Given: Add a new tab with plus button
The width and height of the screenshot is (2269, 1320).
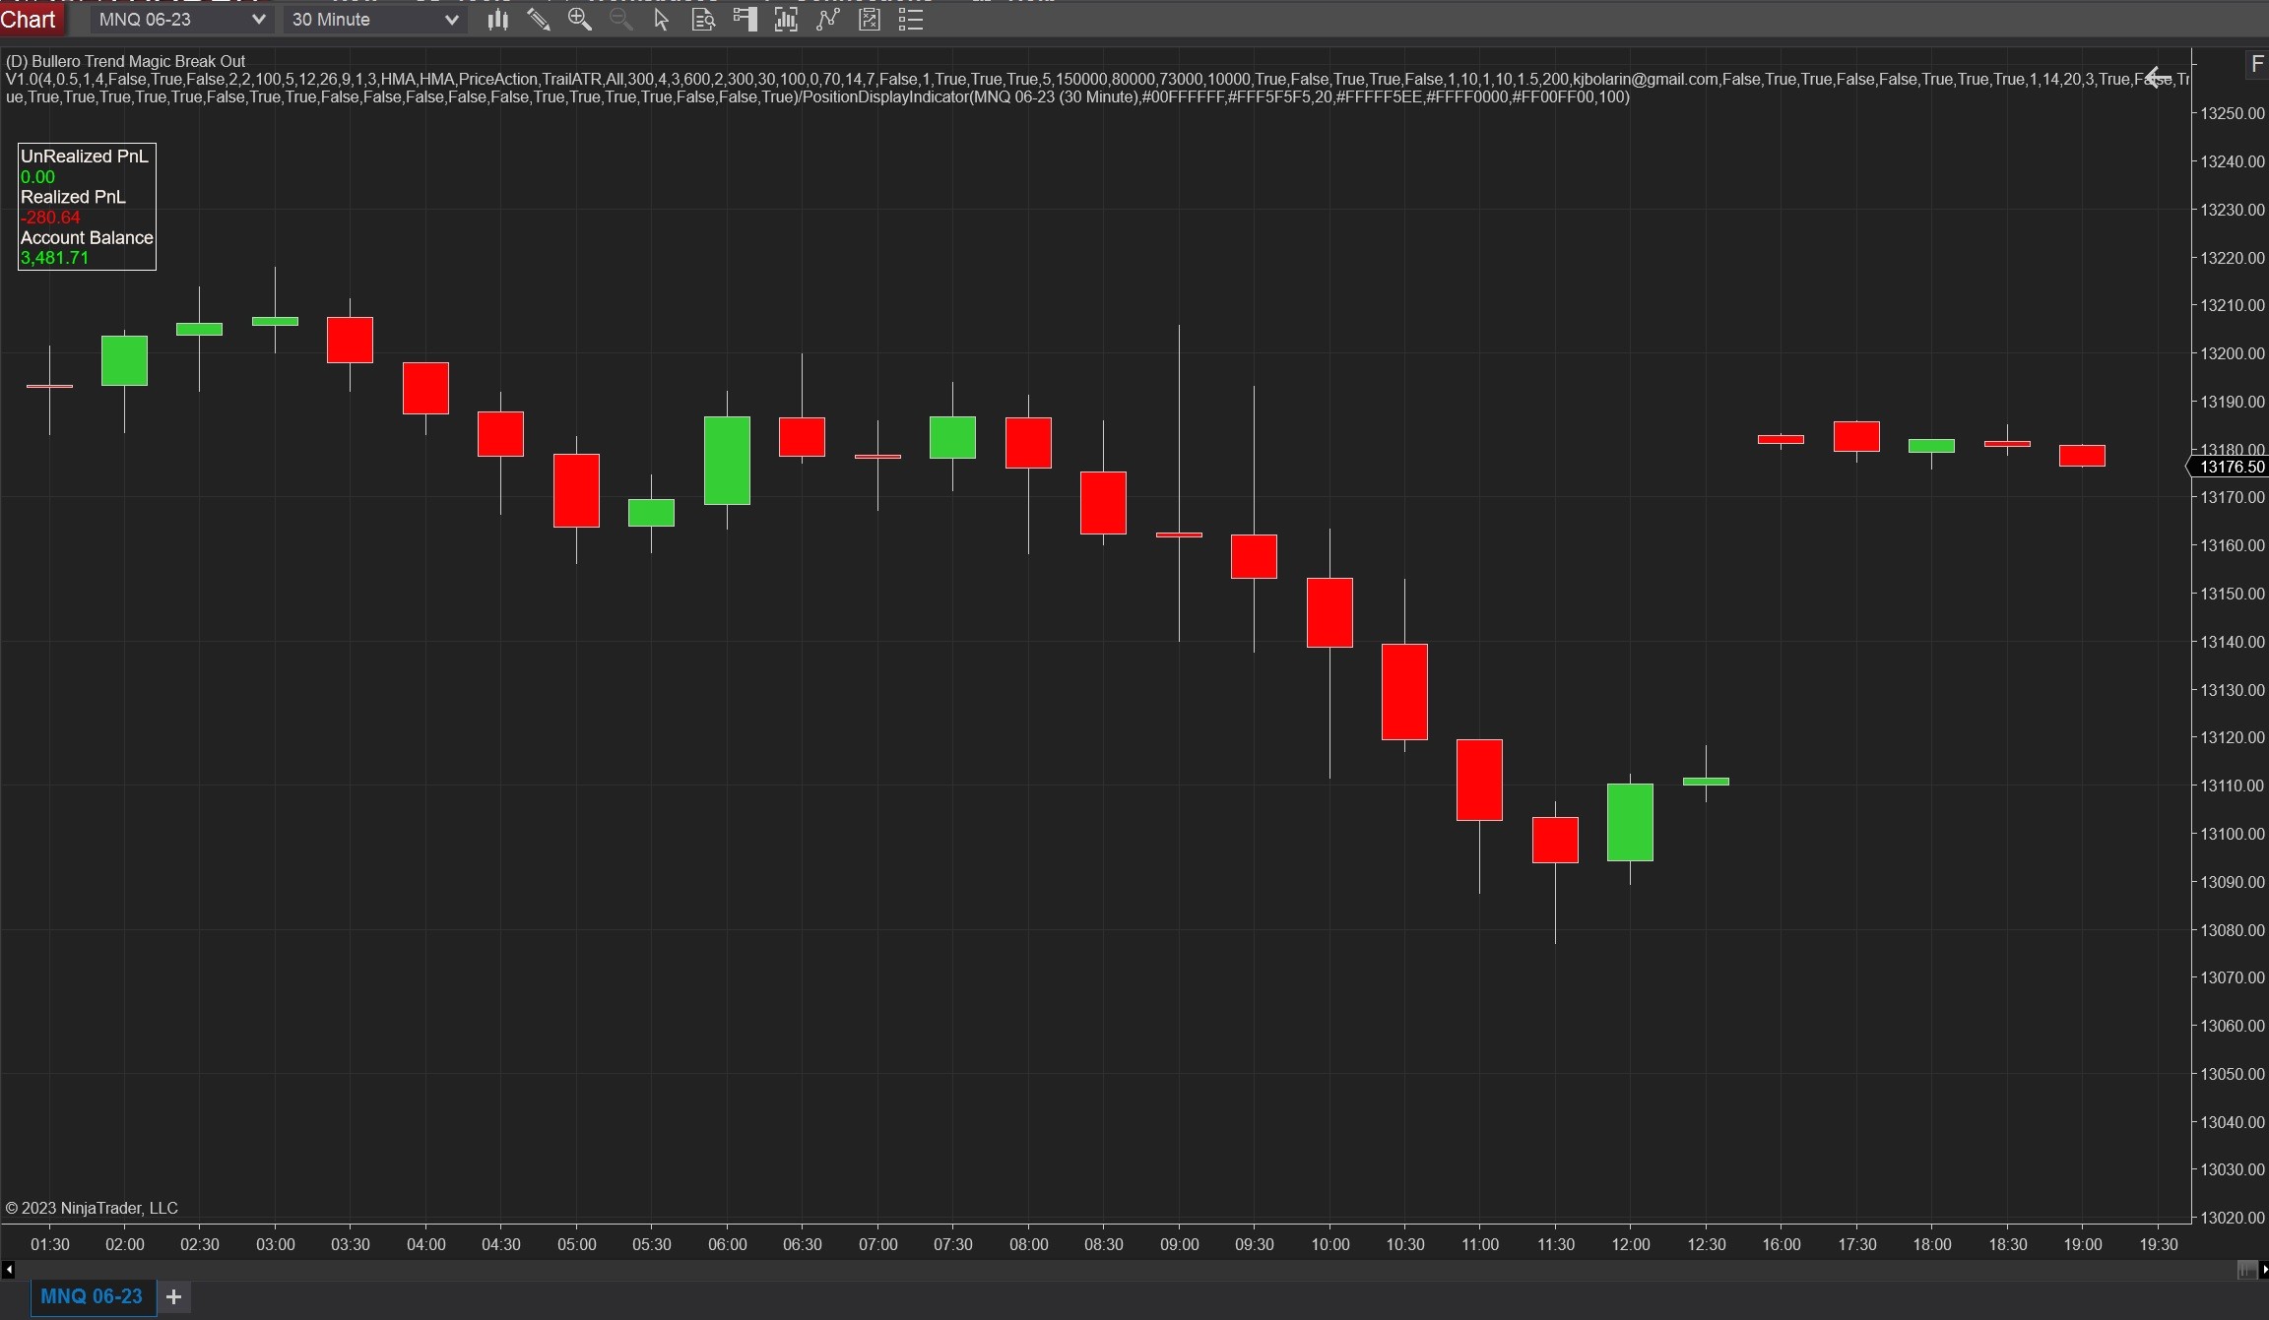Looking at the screenshot, I should tap(174, 1296).
